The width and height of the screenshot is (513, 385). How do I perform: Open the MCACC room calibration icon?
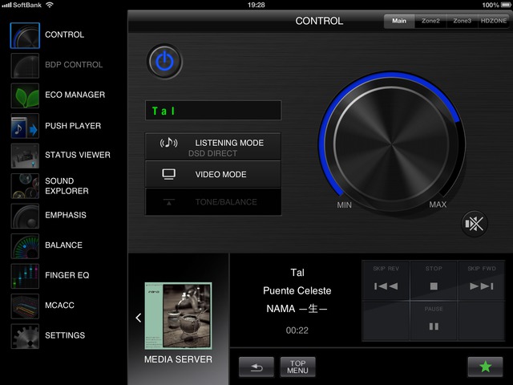coord(25,306)
